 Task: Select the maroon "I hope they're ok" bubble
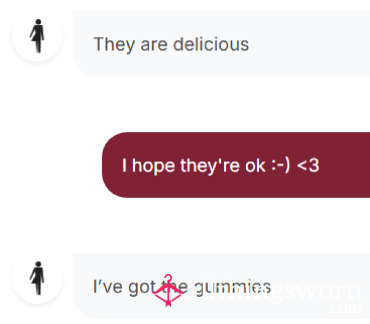(x=236, y=165)
